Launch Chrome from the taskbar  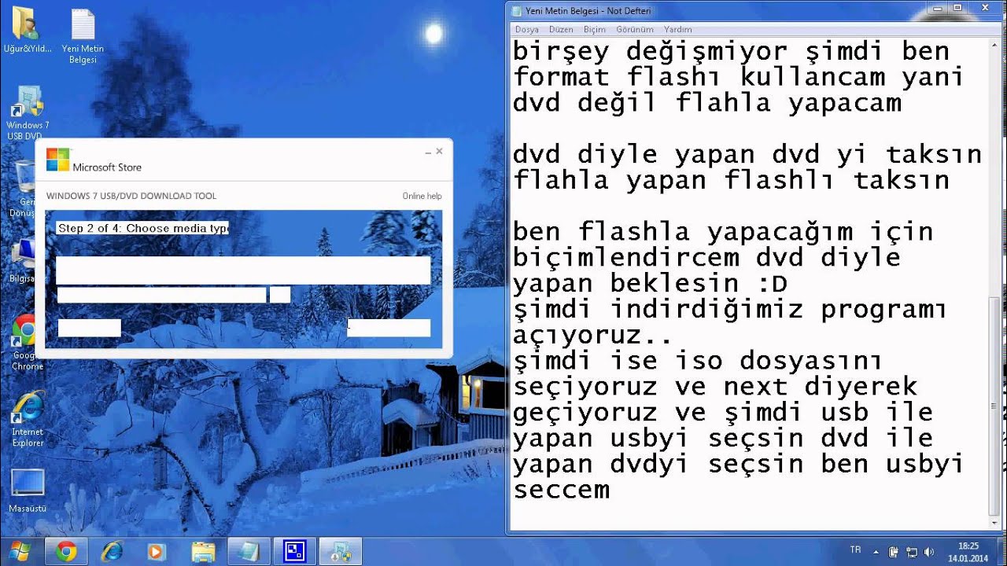click(x=66, y=552)
